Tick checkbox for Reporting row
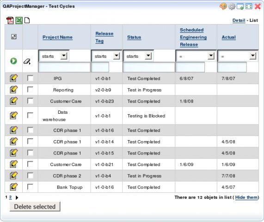The width and height of the screenshot is (264, 222). [31, 89]
